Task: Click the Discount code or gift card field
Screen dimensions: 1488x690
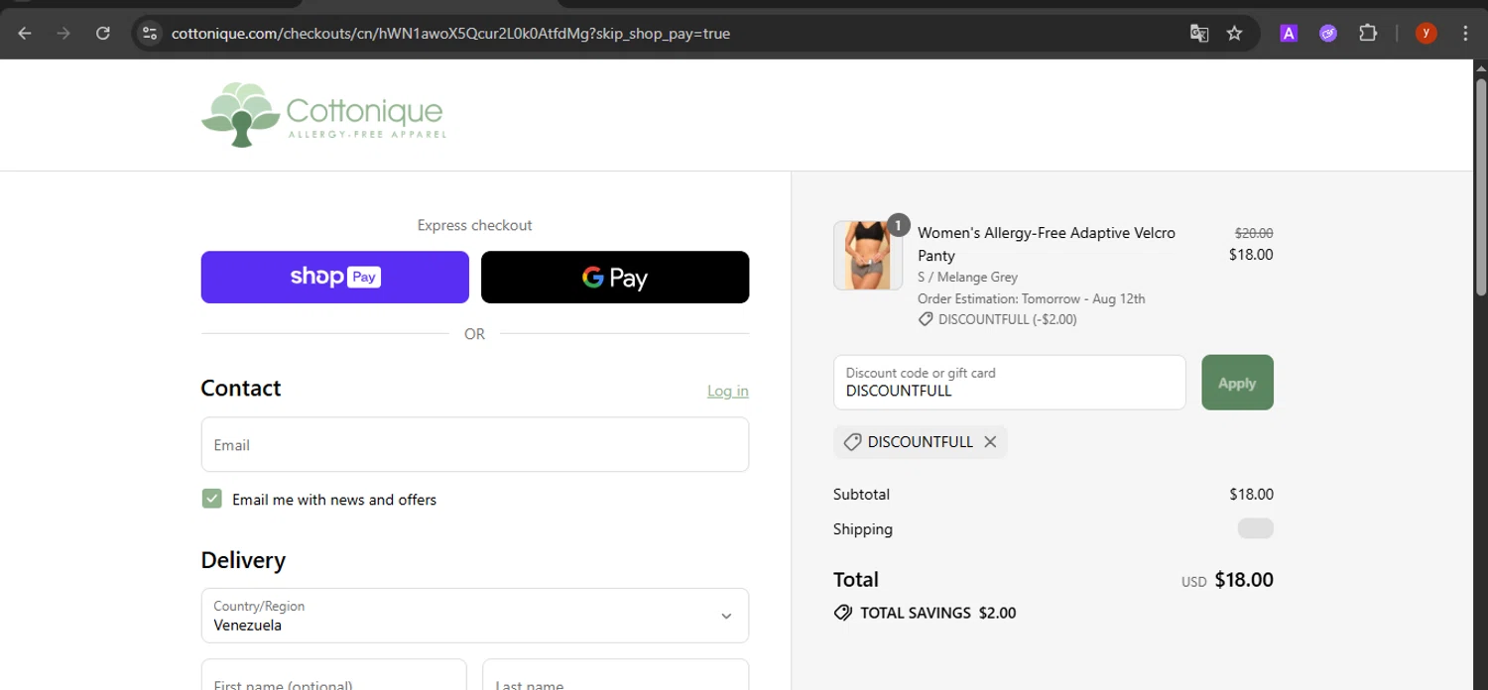Action: tap(1010, 383)
